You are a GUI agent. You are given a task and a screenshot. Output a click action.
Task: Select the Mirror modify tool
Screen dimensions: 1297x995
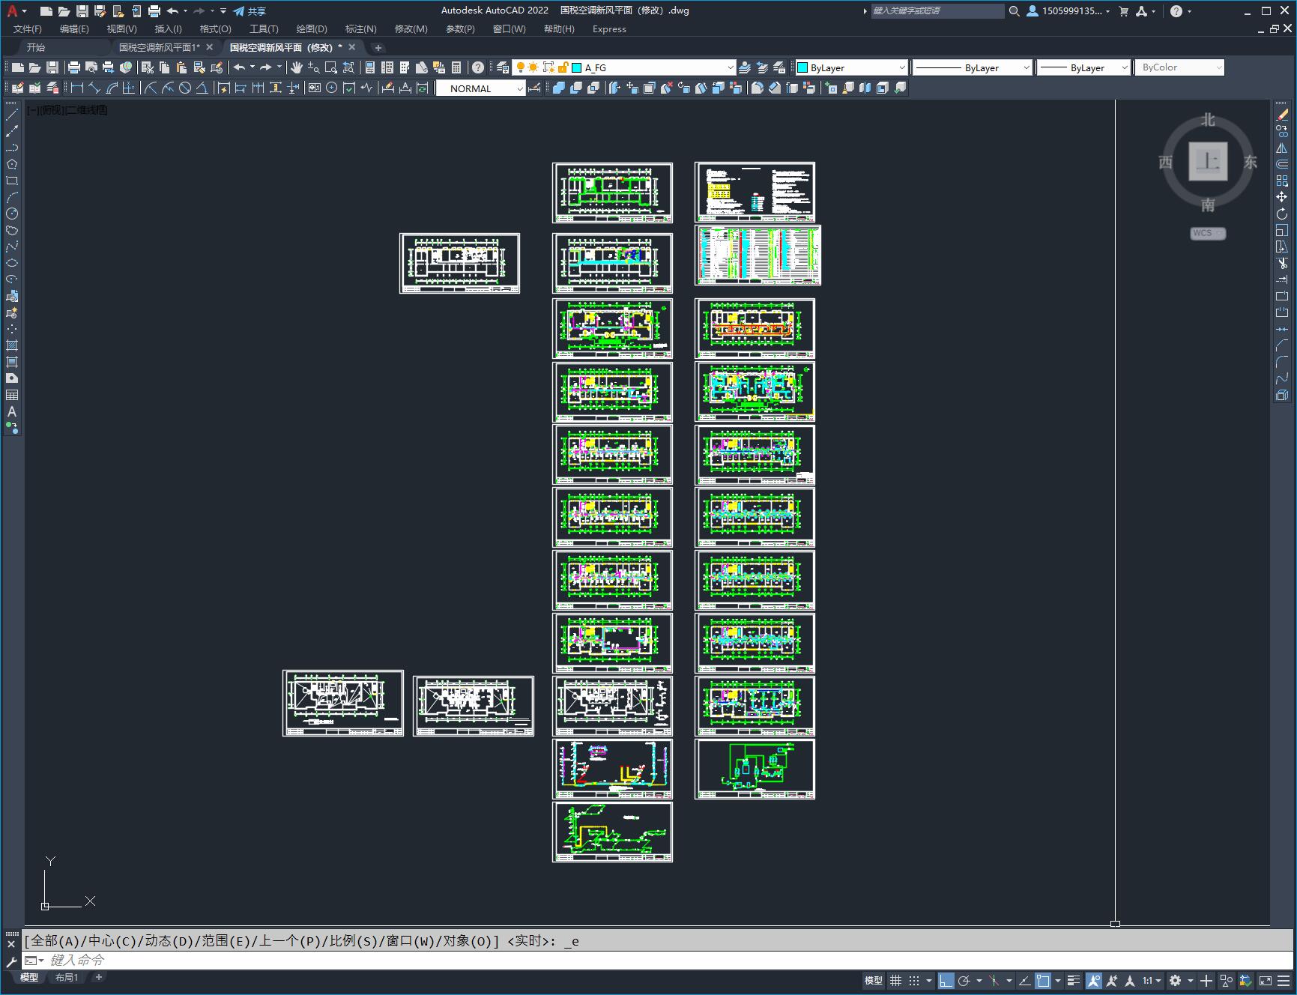1282,148
